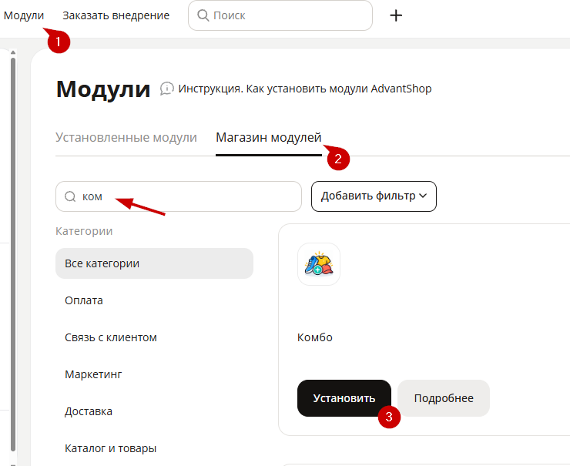Screen dimensions: 570x466
Task: Click the plus icon beside the top search field
Action: pyautogui.click(x=396, y=15)
